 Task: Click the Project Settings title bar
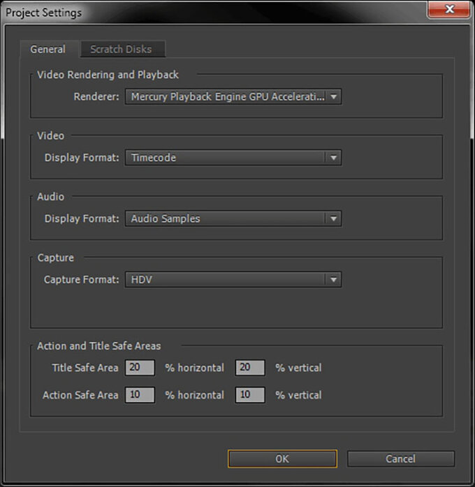click(x=210, y=13)
